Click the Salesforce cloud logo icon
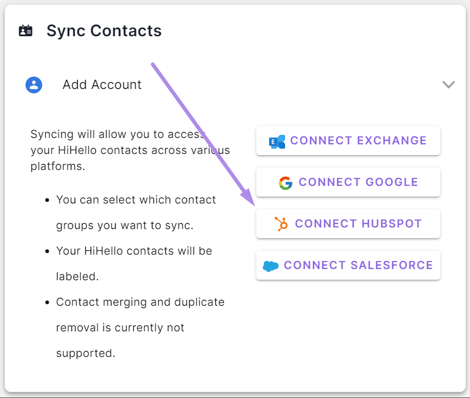This screenshot has width=470, height=398. click(270, 266)
